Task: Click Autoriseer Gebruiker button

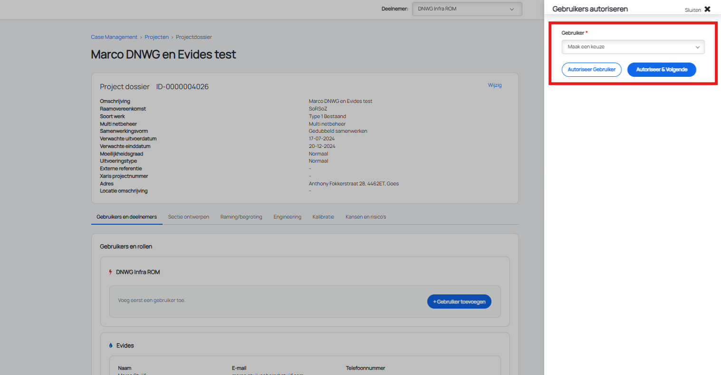Action: click(592, 70)
